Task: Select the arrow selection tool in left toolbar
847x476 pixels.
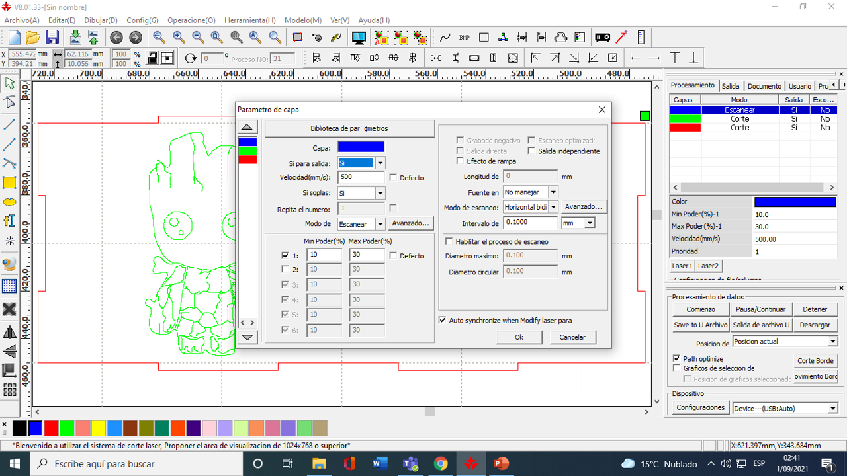Action: pos(9,83)
